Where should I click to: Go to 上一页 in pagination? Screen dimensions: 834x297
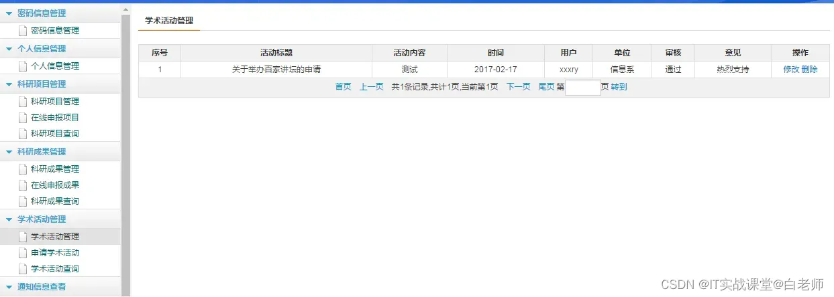pos(372,88)
